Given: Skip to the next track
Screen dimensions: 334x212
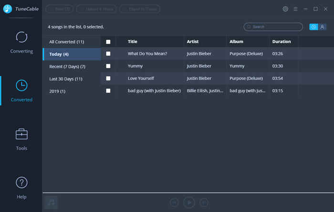Looking at the screenshot, I should pyautogui.click(x=204, y=202).
